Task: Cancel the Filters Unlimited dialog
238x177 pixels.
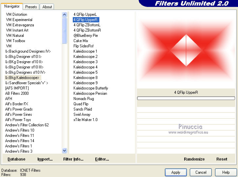Action: [x=201, y=172]
